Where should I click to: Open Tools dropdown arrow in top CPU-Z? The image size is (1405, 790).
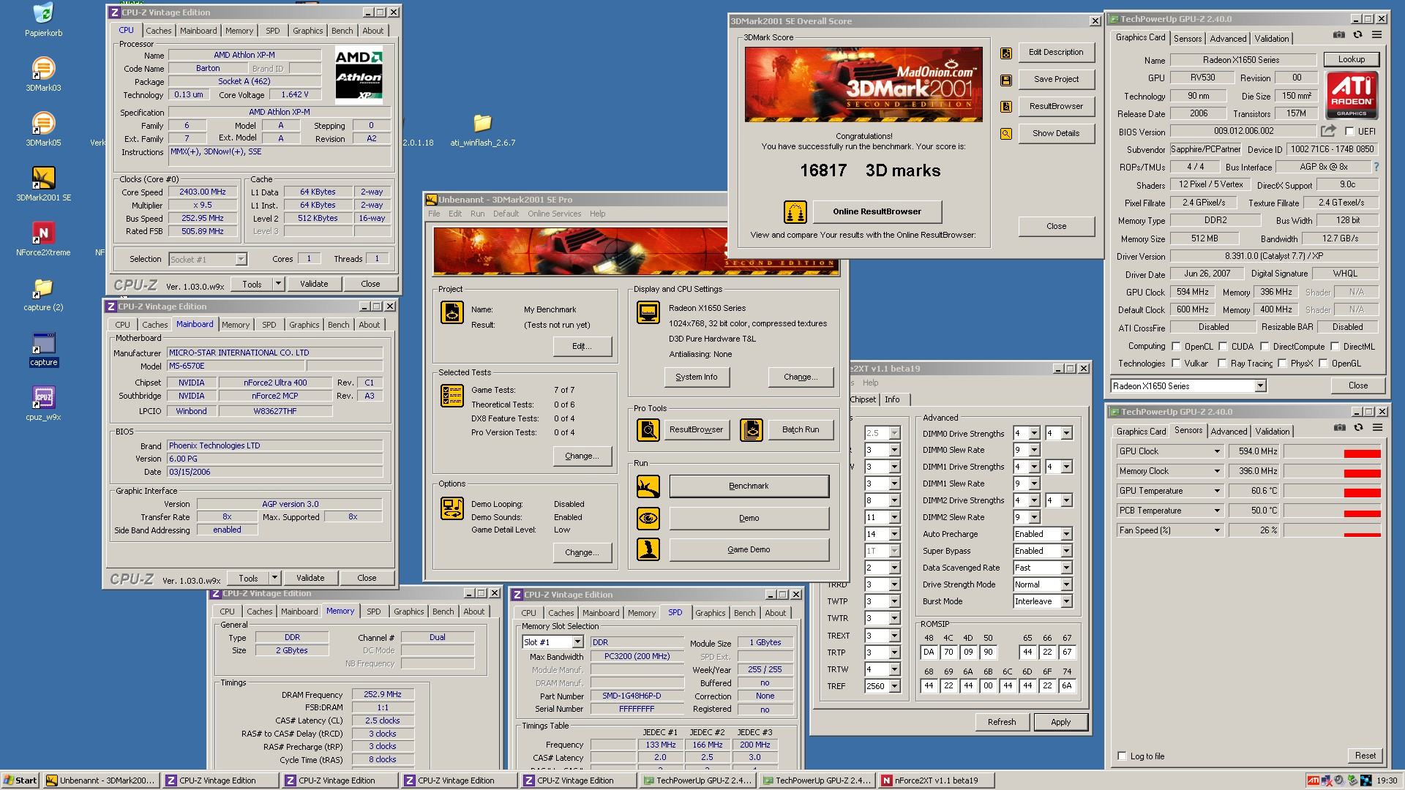277,284
